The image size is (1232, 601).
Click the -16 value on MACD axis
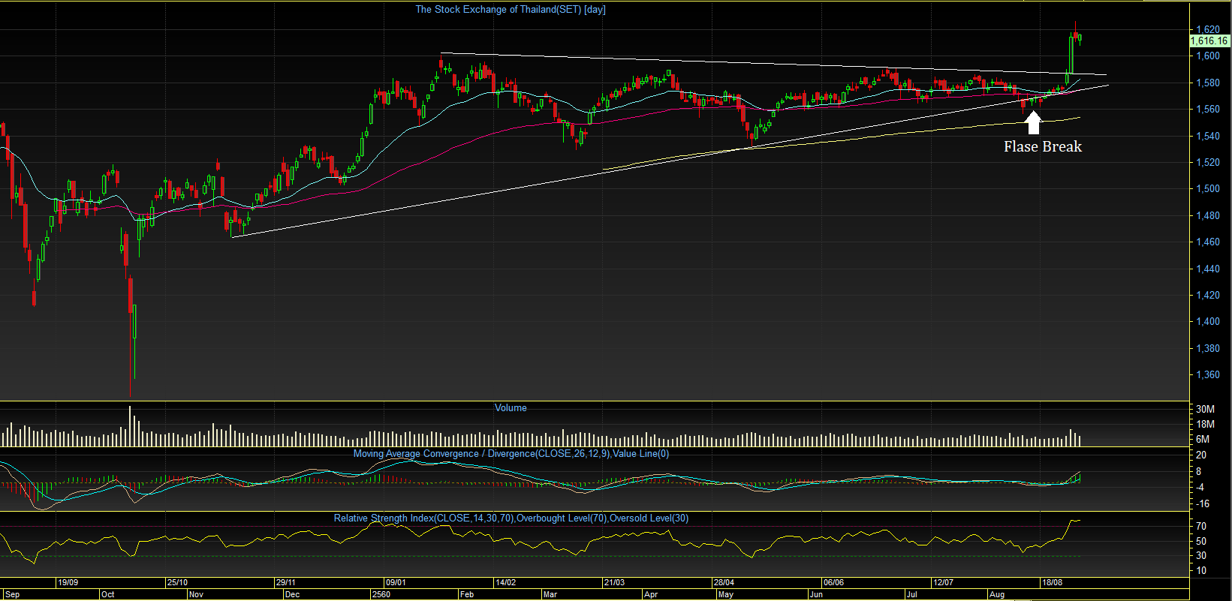point(1203,503)
